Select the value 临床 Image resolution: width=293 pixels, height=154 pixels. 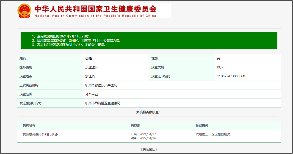point(220,67)
